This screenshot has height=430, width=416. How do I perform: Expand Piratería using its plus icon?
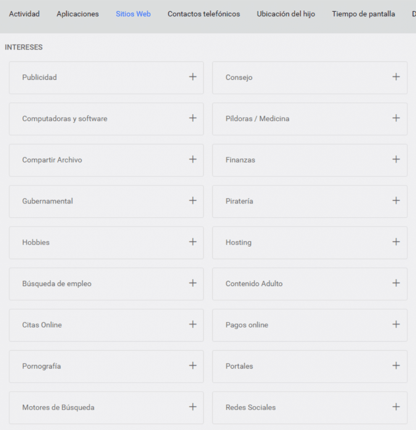pos(396,200)
